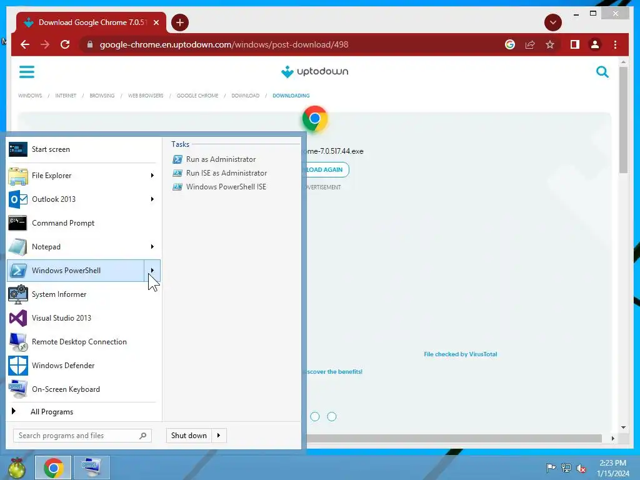This screenshot has height=480, width=640.
Task: Click INTERNET breadcrumb link
Action: click(x=66, y=96)
